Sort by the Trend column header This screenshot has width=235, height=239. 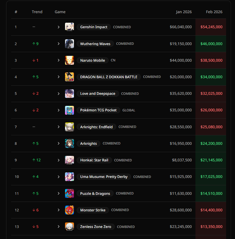click(x=37, y=12)
